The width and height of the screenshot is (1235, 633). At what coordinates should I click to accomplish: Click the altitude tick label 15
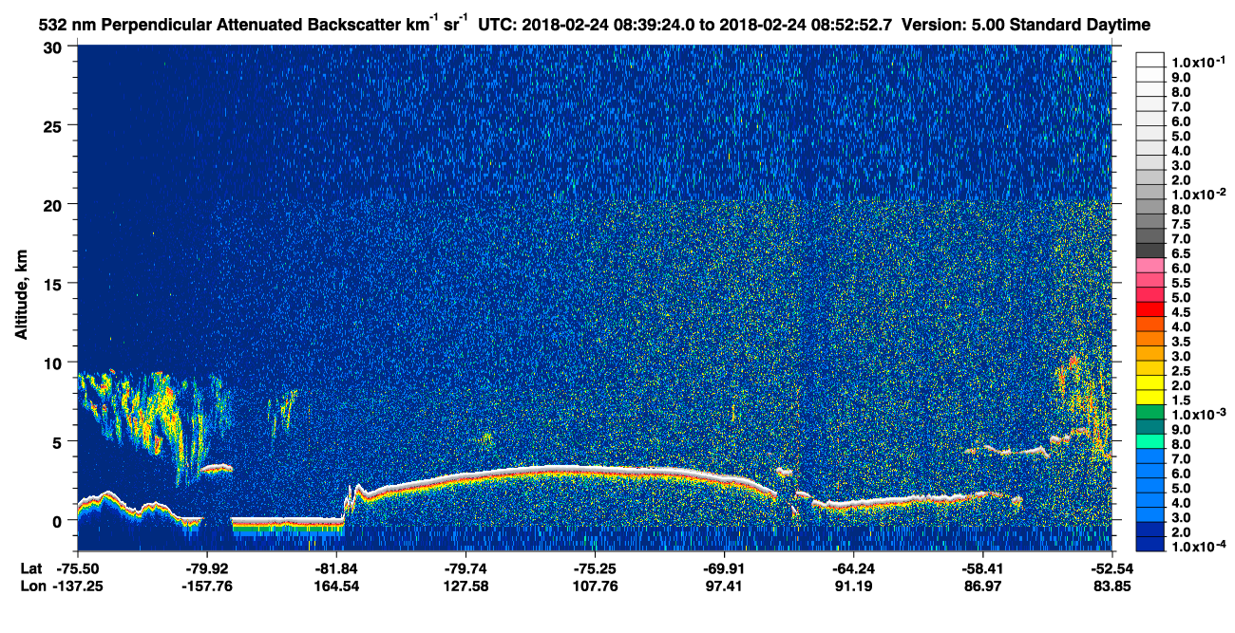pyautogui.click(x=55, y=284)
